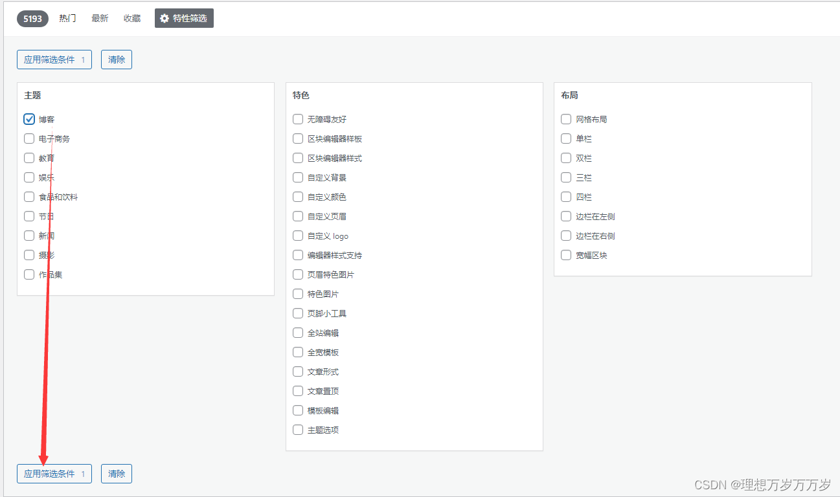Click the 5193 theme count badge
Image resolution: width=840 pixels, height=497 pixels.
coord(33,19)
